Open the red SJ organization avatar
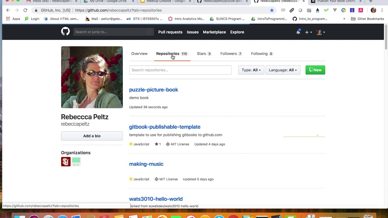The image size is (388, 218). 66,162
